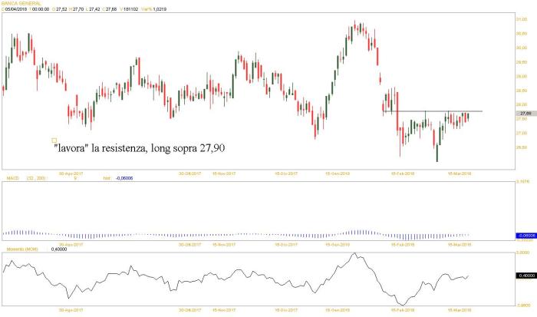Click the black 0,40000 momentum value tag
This screenshot has width=537, height=317.
pyautogui.click(x=525, y=275)
